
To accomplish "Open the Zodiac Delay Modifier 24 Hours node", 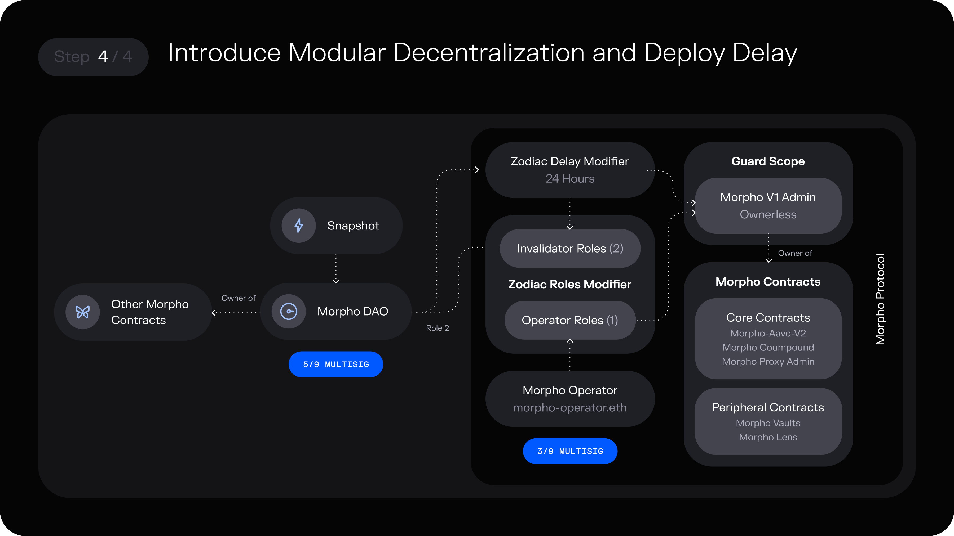I will (570, 170).
